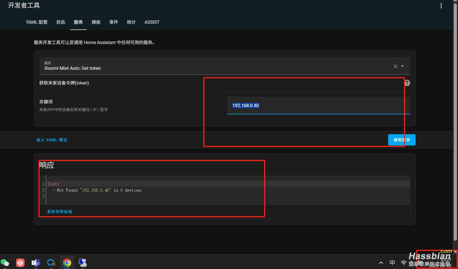Screen dimensions: 458x269
Task: Click the Xiaomi Miot Auto: Get token service field
Action: (x=225, y=66)
